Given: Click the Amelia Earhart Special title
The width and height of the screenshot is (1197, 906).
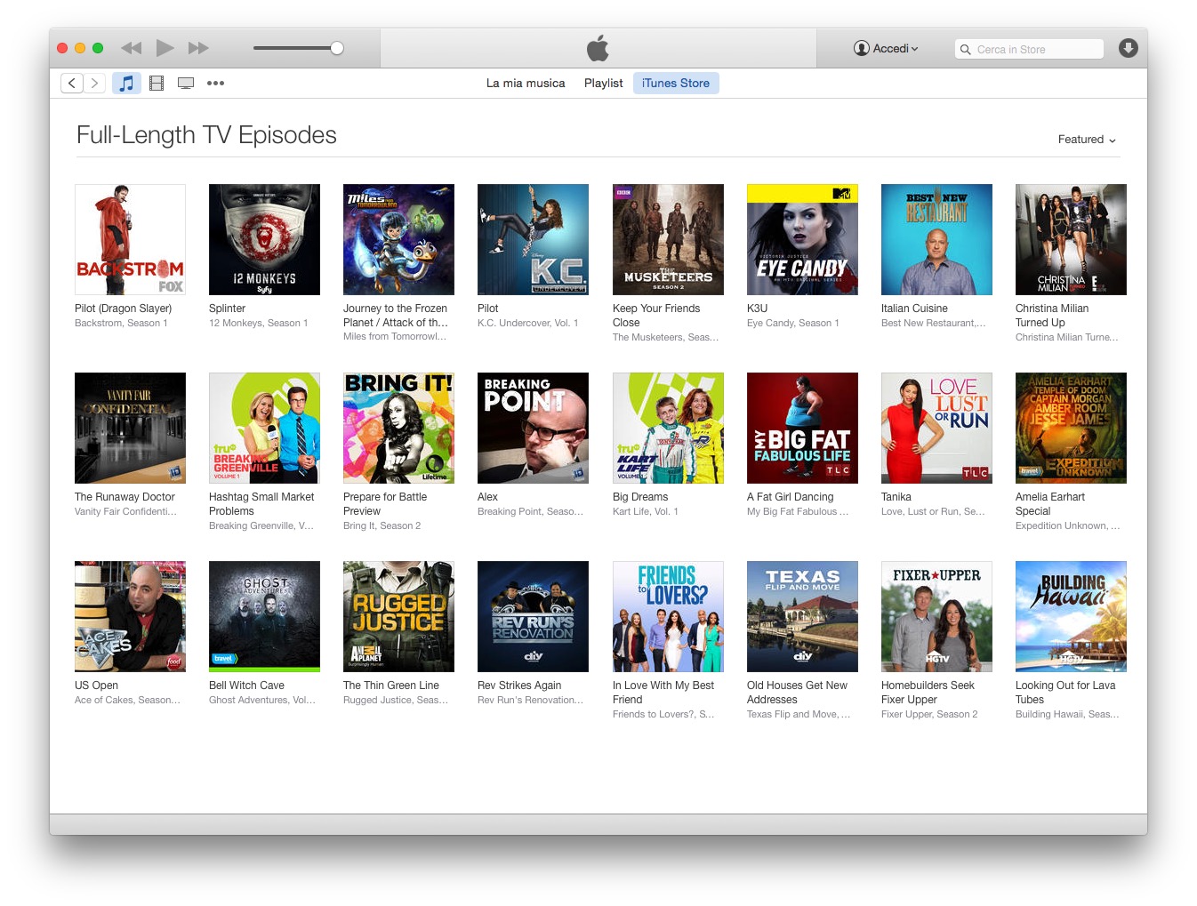Looking at the screenshot, I should [x=1050, y=504].
